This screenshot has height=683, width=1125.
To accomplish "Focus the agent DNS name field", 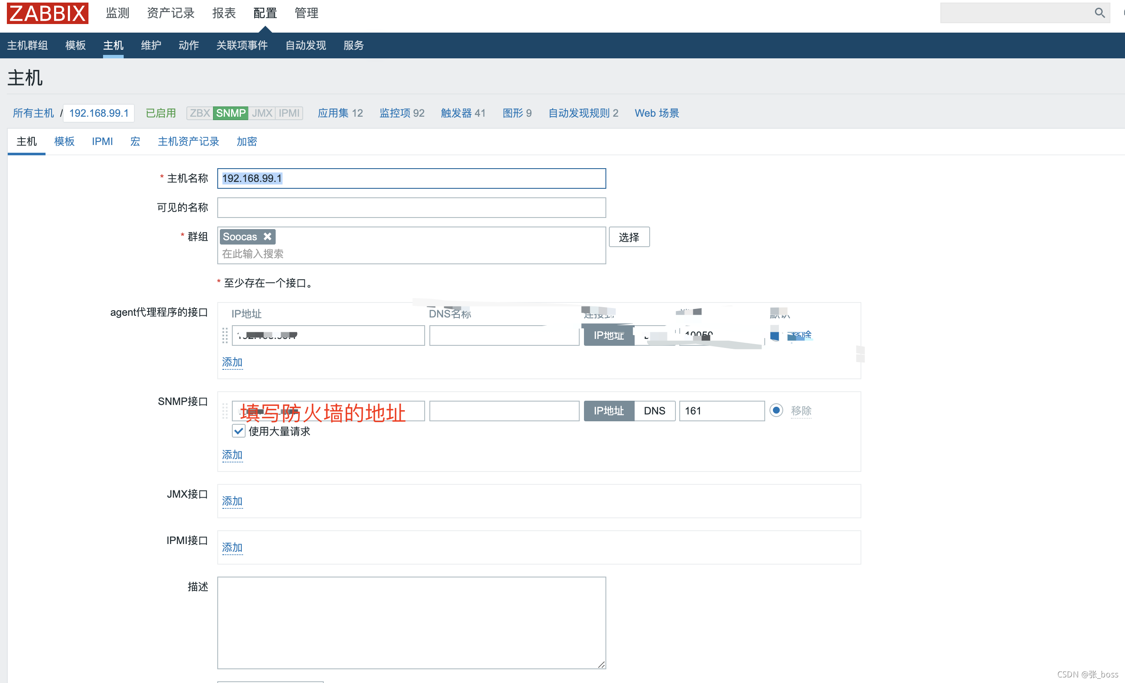I will click(504, 335).
